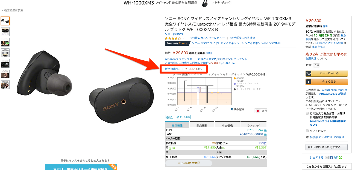Enable the お急ぎ便 free trial checkbox

(x=307, y=113)
